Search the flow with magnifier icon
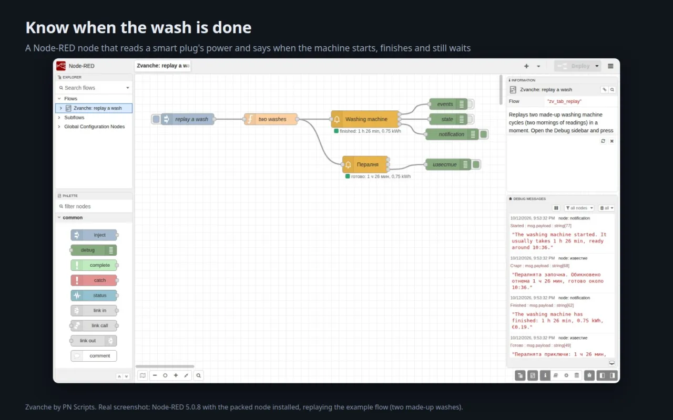 (198, 375)
